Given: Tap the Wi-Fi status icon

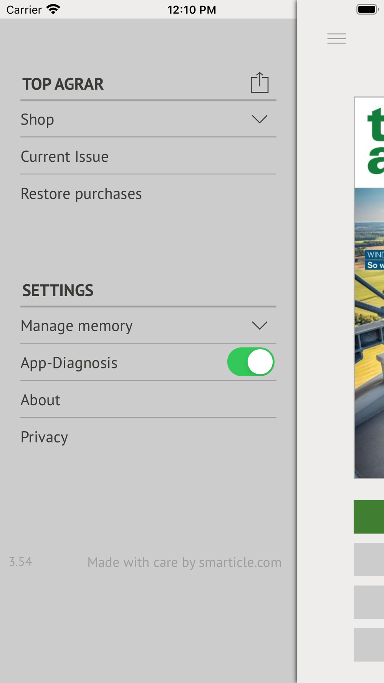Looking at the screenshot, I should tap(53, 9).
